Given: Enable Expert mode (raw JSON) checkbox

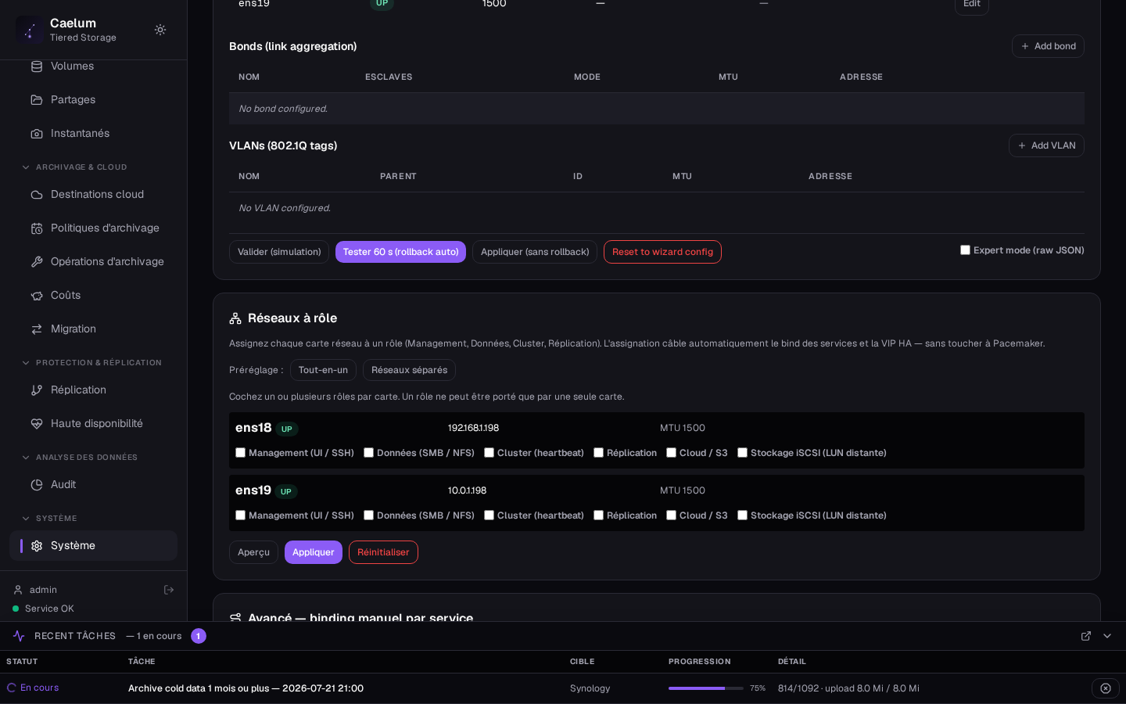Looking at the screenshot, I should [x=965, y=250].
